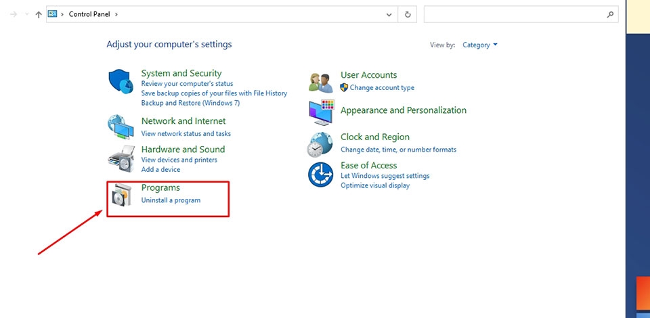Click the User Accounts people icon
This screenshot has height=318, width=650.
[320, 82]
